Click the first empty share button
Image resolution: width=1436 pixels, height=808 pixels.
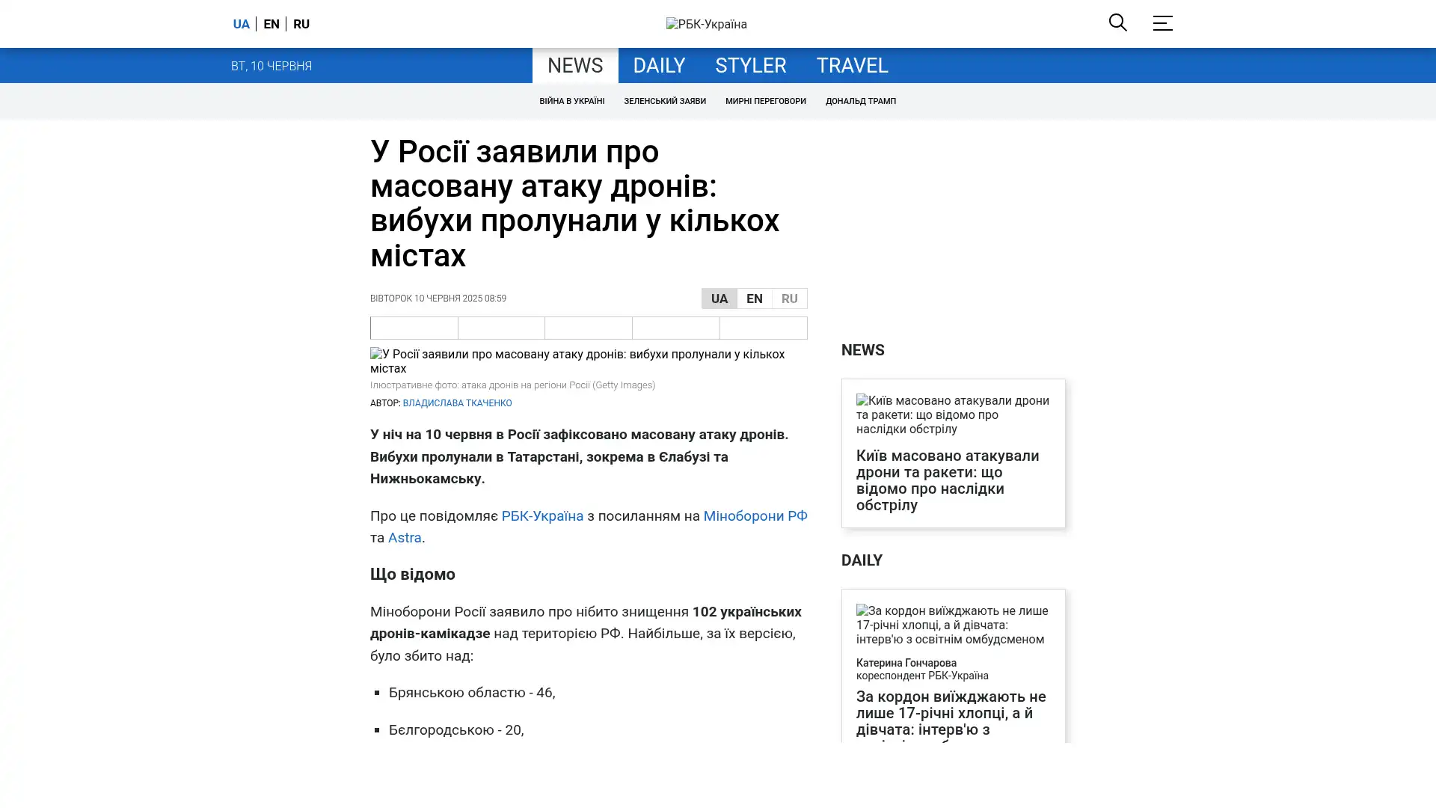click(x=414, y=328)
